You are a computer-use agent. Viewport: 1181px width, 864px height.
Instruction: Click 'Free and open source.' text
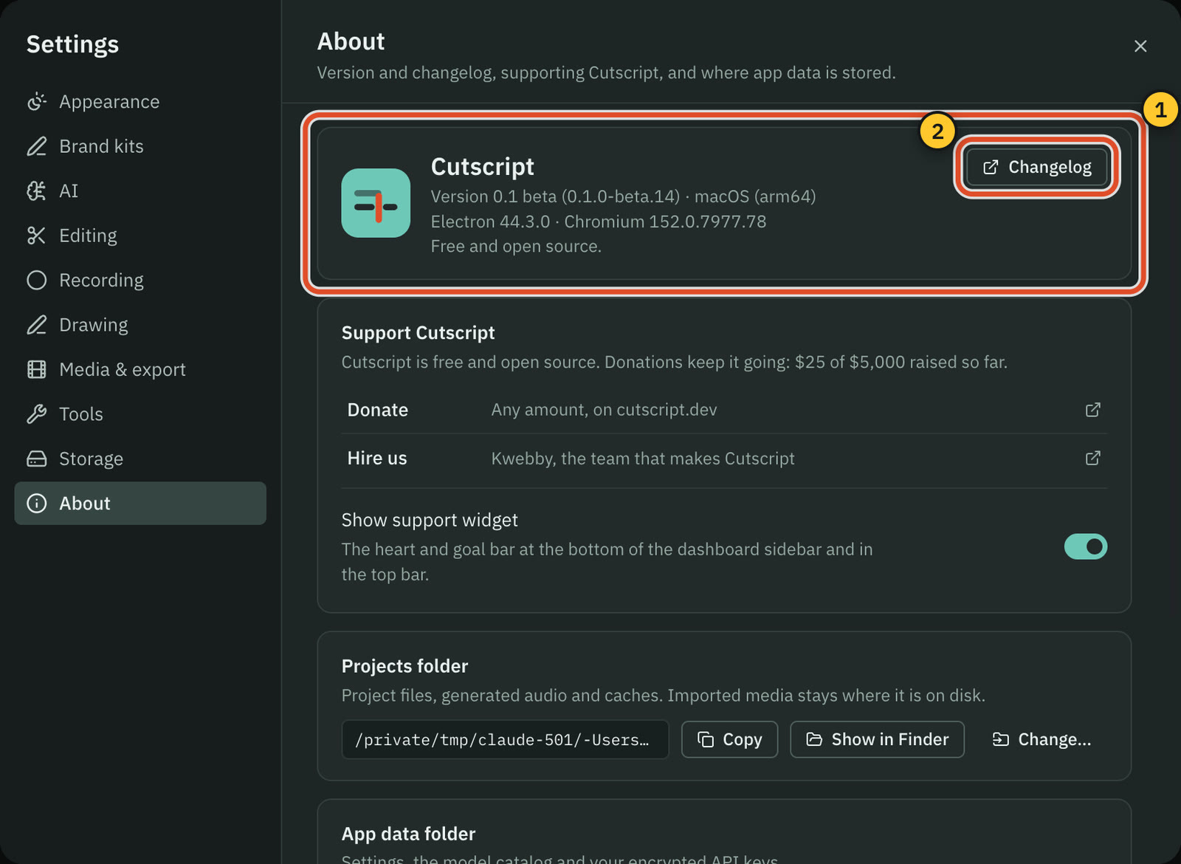[x=516, y=247]
